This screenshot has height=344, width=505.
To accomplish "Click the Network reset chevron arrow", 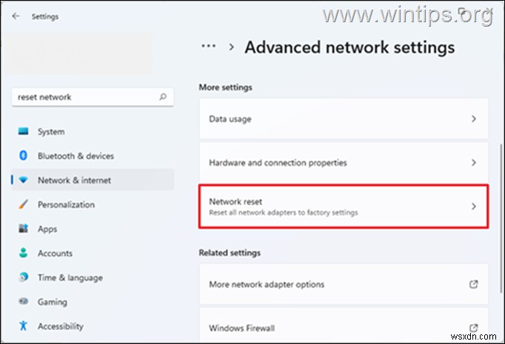I will point(474,206).
